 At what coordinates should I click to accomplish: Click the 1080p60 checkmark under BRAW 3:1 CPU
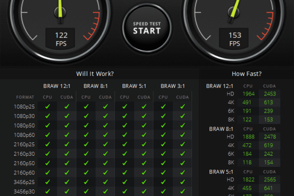coord(163,135)
